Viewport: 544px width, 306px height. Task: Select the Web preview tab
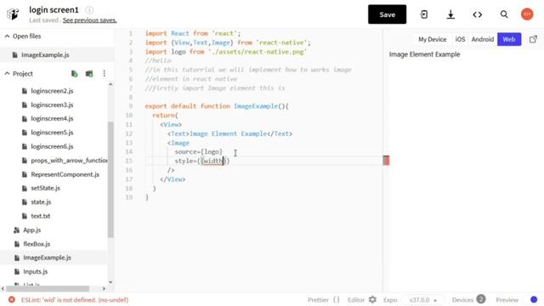click(x=509, y=39)
